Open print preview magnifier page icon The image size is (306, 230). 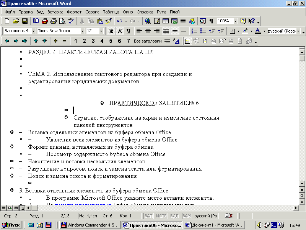coord(62,21)
